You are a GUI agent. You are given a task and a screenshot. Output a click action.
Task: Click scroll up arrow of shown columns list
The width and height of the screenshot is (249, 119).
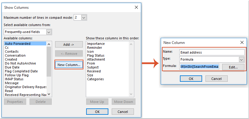(x=131, y=44)
